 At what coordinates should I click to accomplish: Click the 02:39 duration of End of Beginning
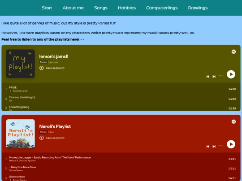(x=232, y=109)
